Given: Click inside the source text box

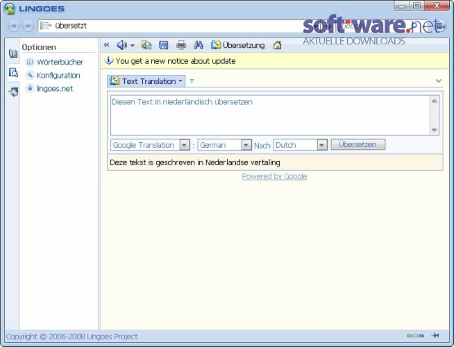Looking at the screenshot, I should [x=270, y=115].
